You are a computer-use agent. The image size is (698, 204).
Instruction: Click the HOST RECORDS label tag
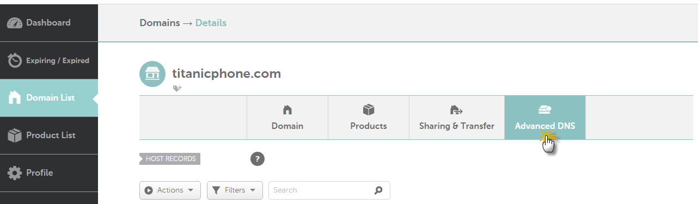pyautogui.click(x=170, y=159)
